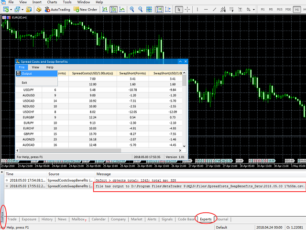Open the View menu in Spread Costs window
Viewport: 306px width, 230px height.
coord(35,68)
